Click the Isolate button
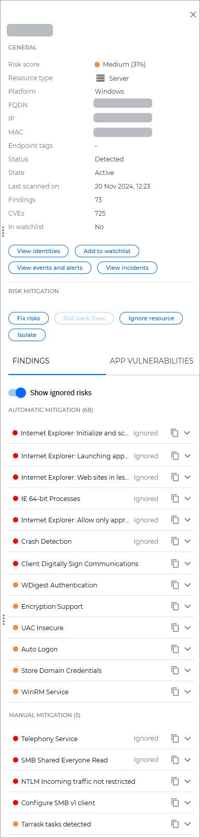Image resolution: width=200 pixels, height=838 pixels. [x=27, y=335]
